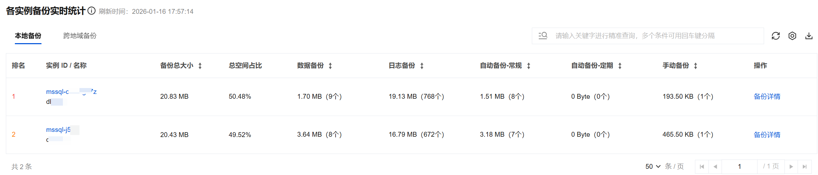This screenshot has width=818, height=175.
Task: Download the backup statistics list
Action: click(809, 36)
